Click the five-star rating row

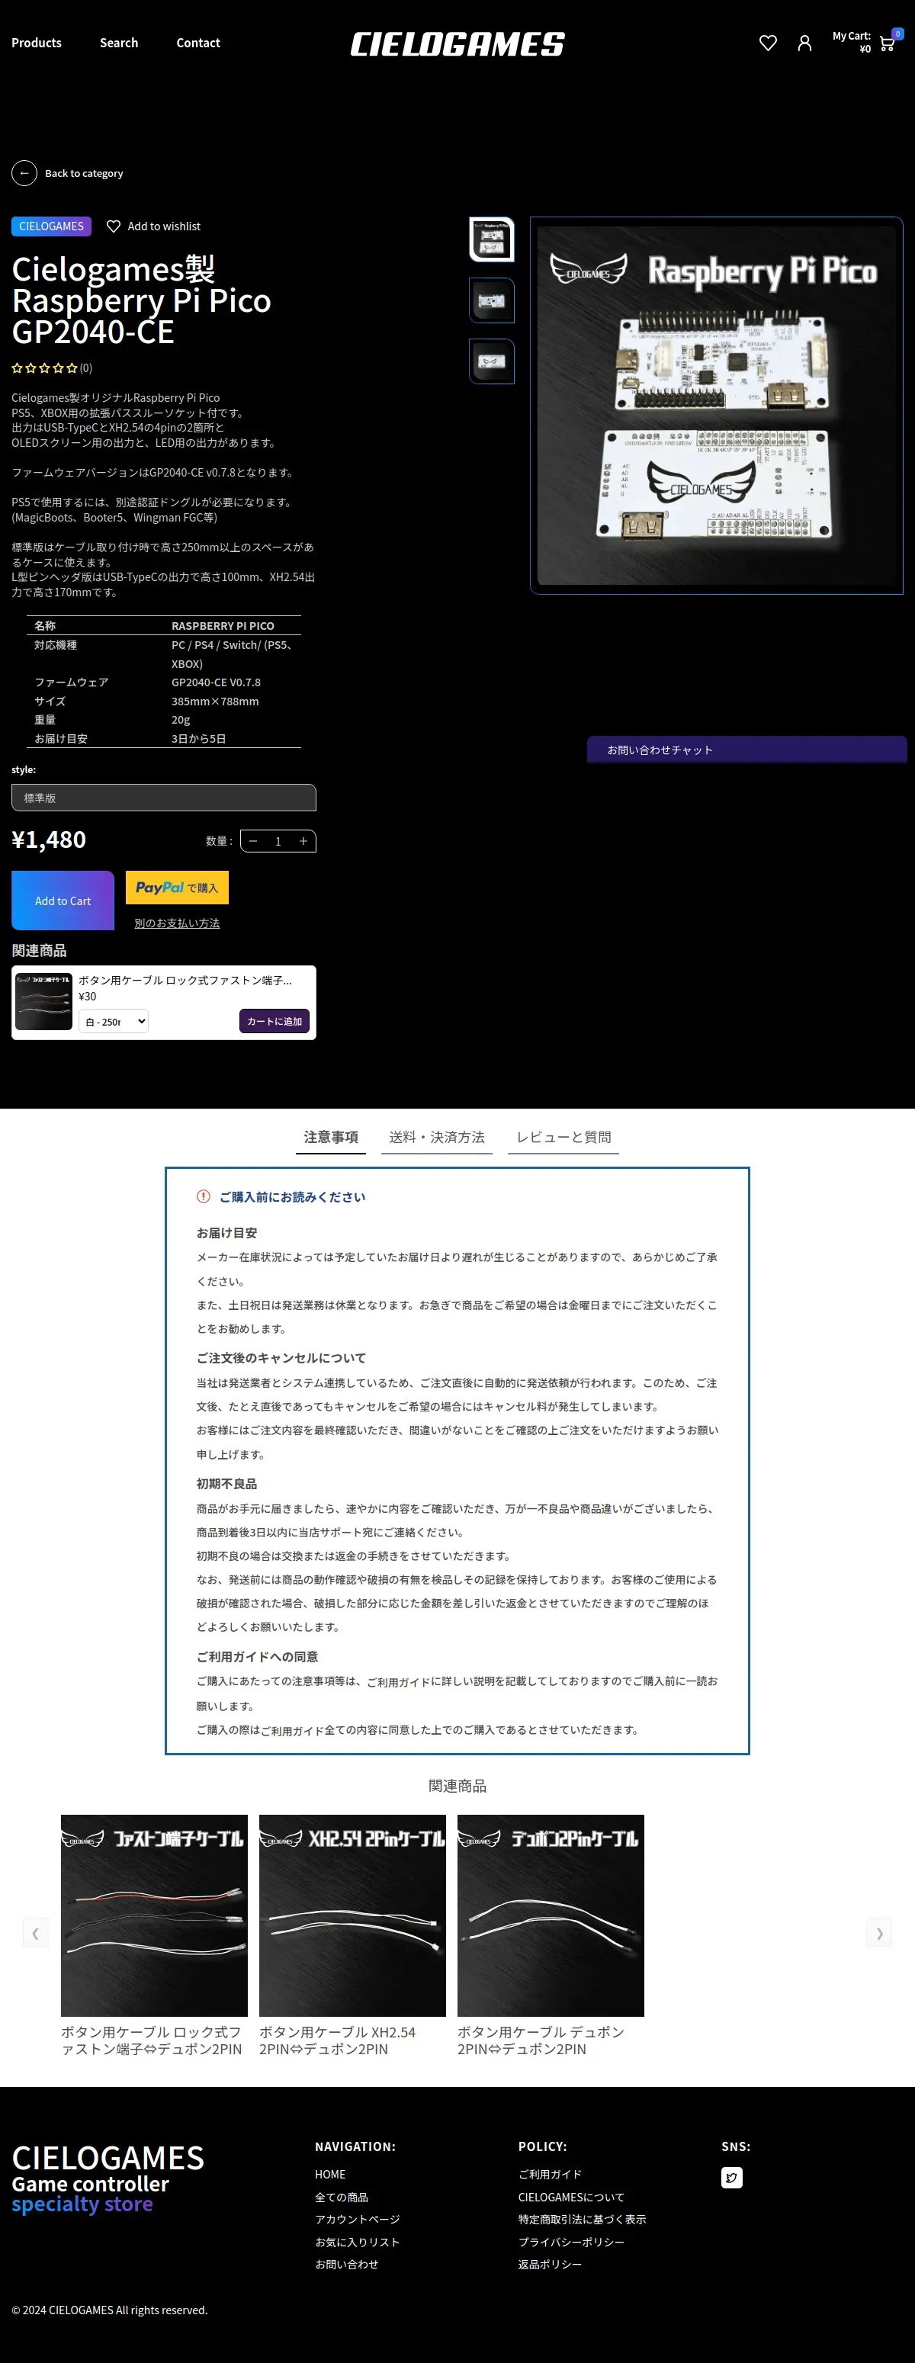pyautogui.click(x=45, y=368)
